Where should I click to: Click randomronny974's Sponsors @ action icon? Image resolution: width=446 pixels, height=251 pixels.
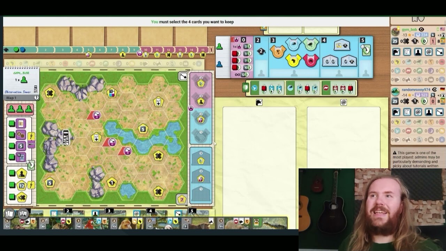click(x=418, y=112)
